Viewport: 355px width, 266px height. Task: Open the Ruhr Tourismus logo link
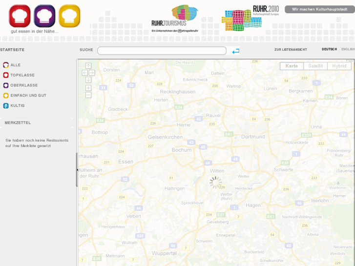174,19
